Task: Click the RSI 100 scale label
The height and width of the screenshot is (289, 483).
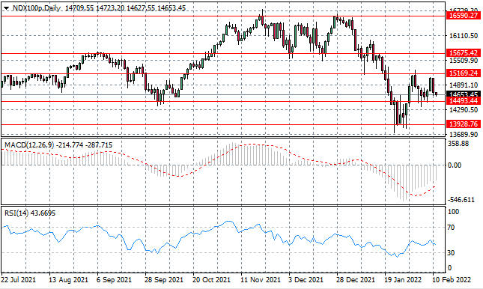Action: coord(453,212)
